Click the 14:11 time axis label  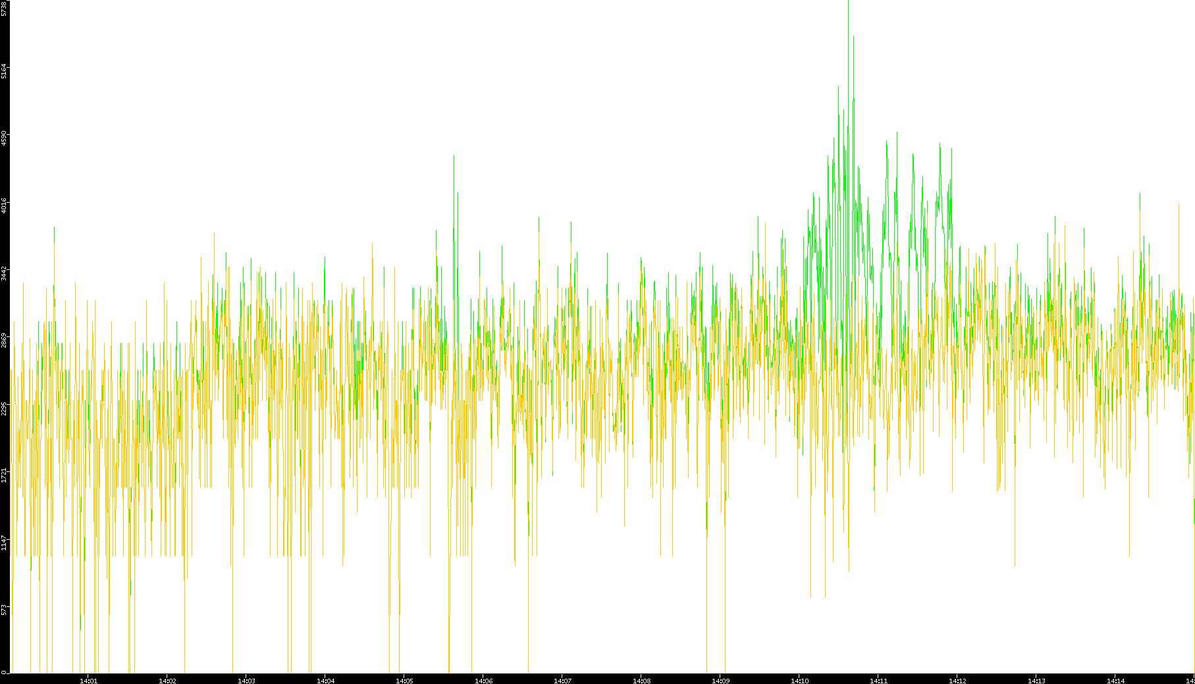(x=878, y=681)
